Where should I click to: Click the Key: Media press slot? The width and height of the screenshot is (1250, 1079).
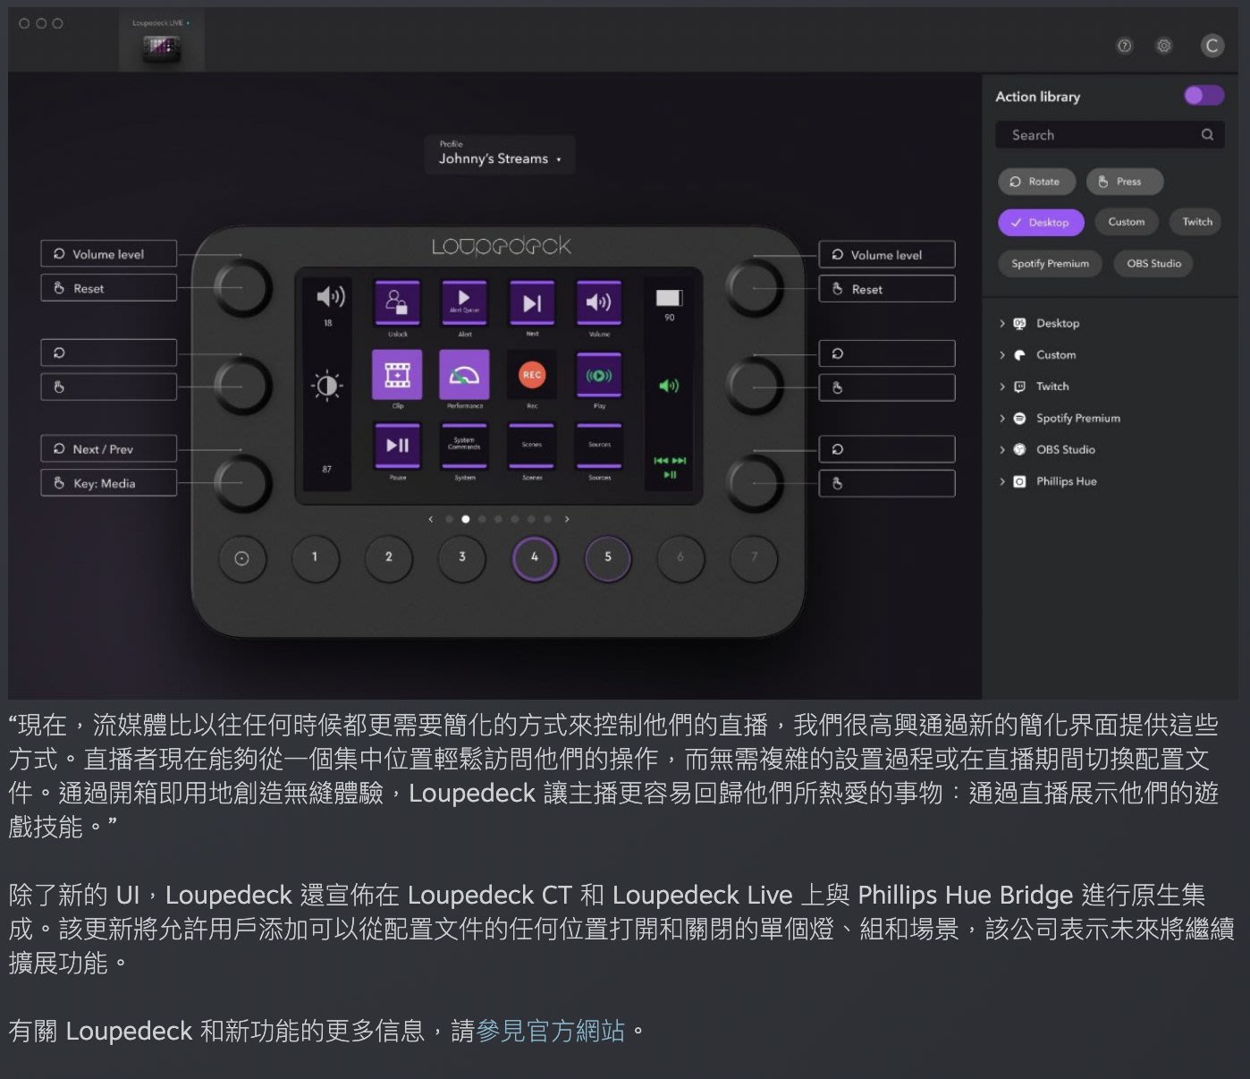(x=109, y=483)
